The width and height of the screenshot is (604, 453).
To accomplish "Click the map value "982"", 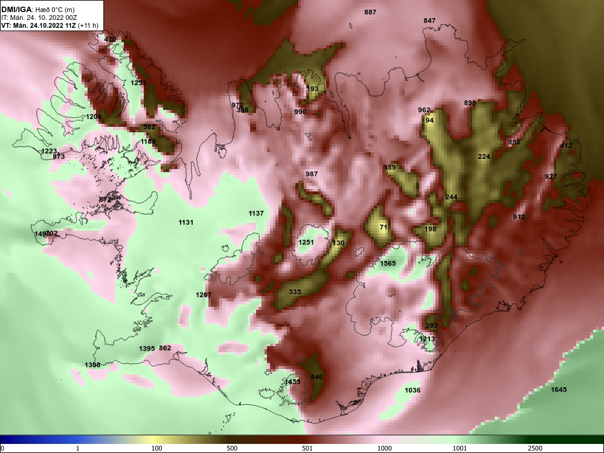I will (x=514, y=142).
